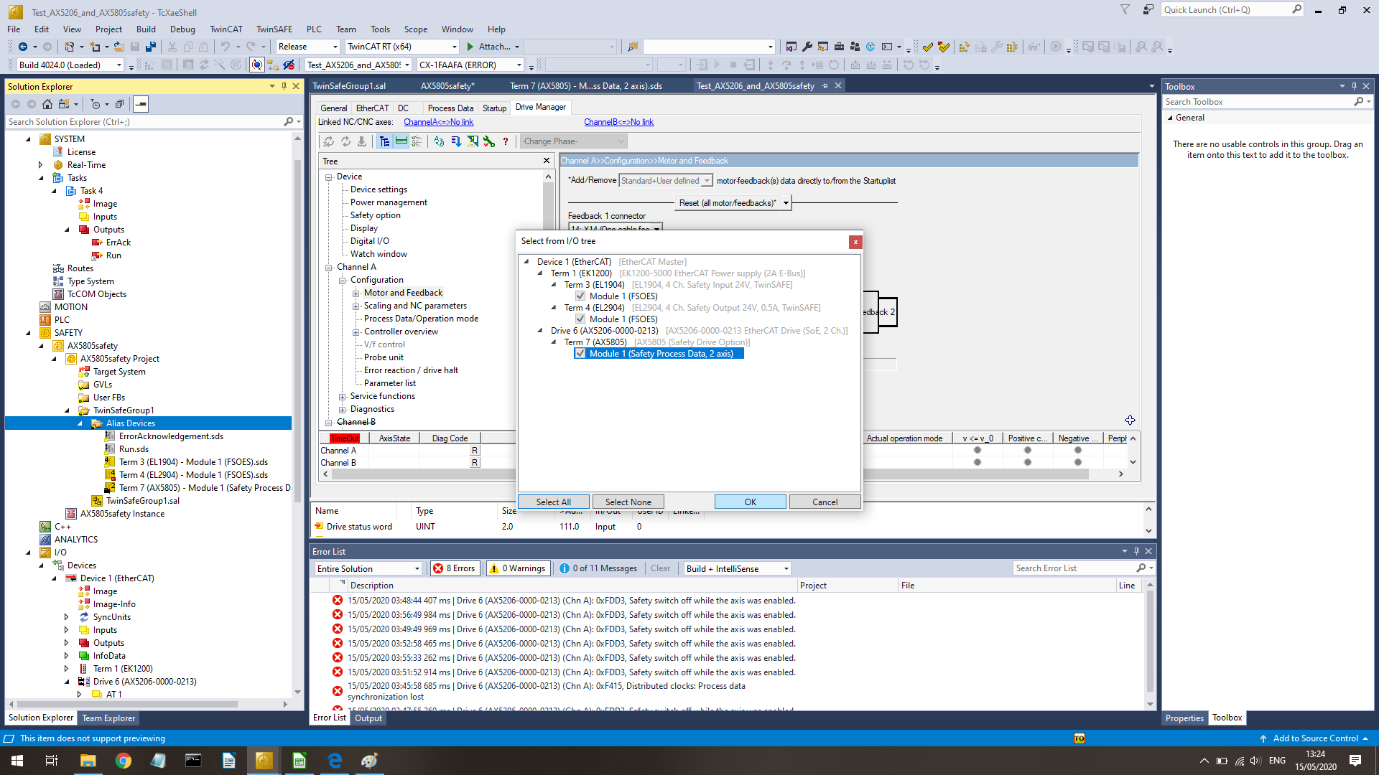Open Chrome from the Windows taskbar
The image size is (1379, 775).
coord(124,761)
